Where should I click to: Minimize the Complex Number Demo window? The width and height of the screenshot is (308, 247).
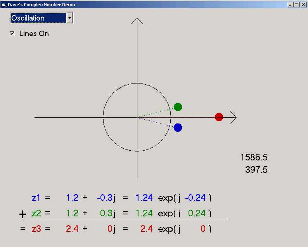tap(291, 4)
